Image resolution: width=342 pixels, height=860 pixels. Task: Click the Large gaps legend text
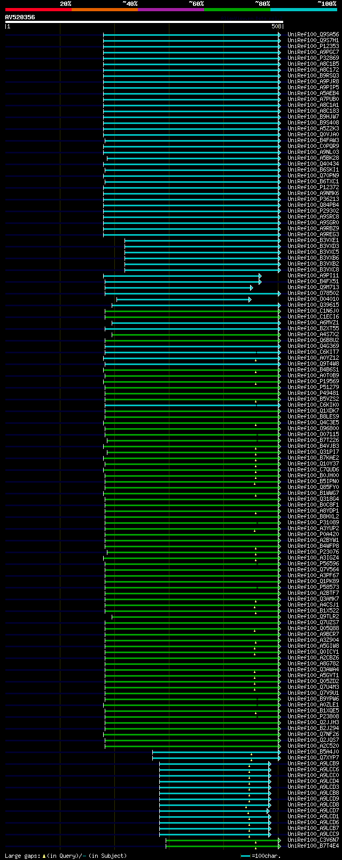coord(66,856)
